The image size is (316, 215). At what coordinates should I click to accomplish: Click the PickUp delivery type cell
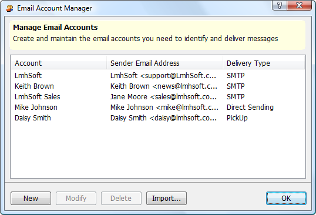(237, 118)
